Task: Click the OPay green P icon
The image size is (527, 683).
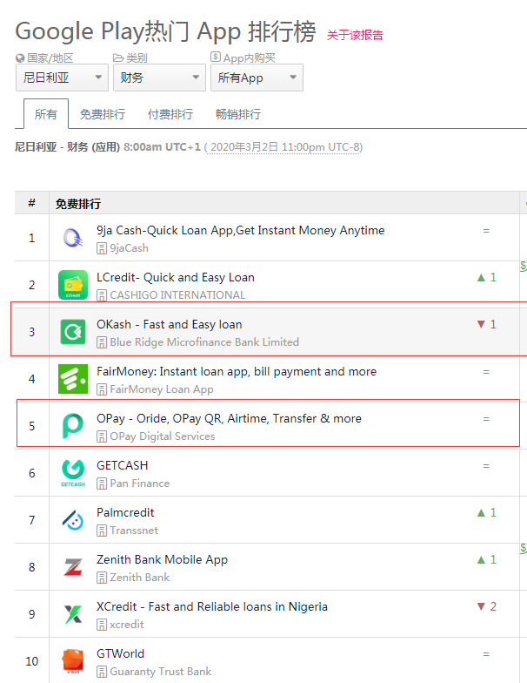Action: click(x=73, y=426)
